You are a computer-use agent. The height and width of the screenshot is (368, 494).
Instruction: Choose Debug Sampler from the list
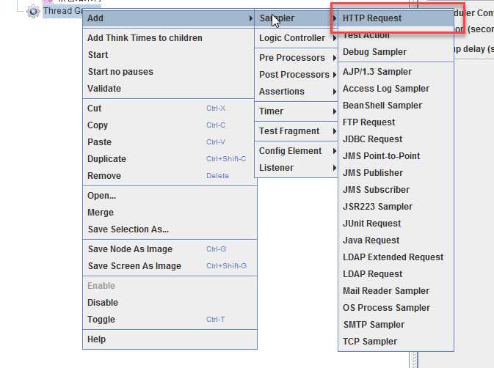[374, 52]
